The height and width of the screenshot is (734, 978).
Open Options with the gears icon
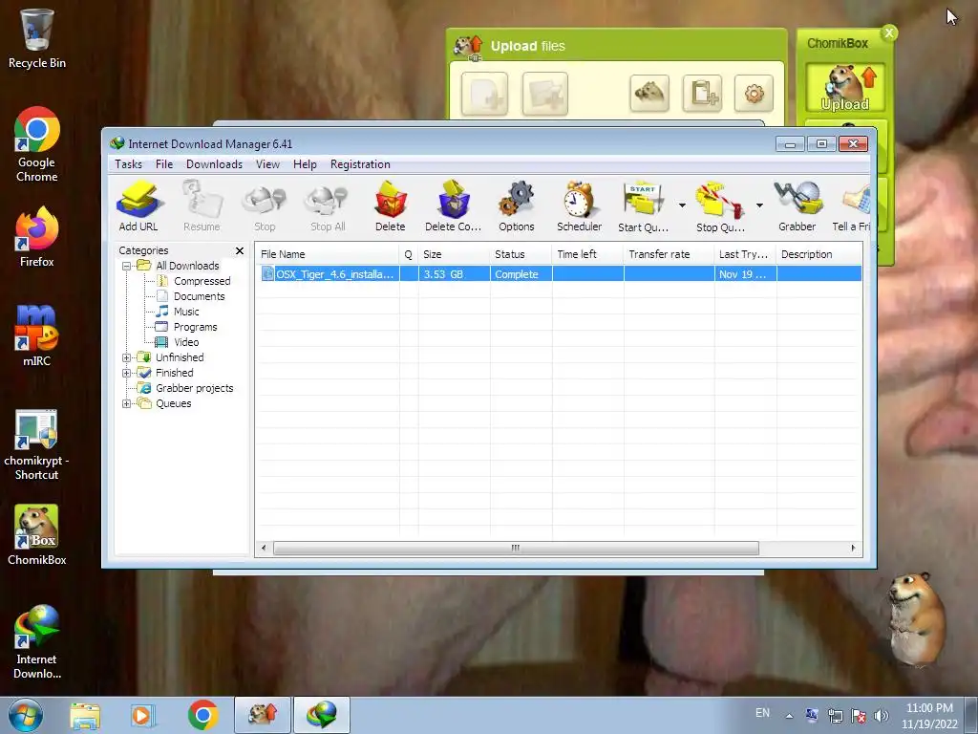pyautogui.click(x=517, y=206)
